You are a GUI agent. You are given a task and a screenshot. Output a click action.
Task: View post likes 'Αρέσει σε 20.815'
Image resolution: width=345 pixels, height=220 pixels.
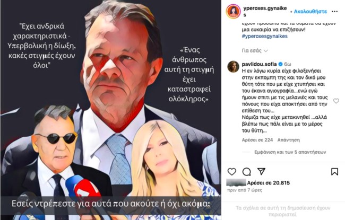point(268,183)
